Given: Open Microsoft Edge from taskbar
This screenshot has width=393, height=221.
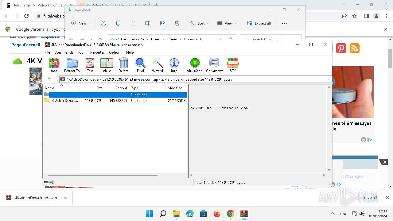Looking at the screenshot, I should tap(190, 214).
